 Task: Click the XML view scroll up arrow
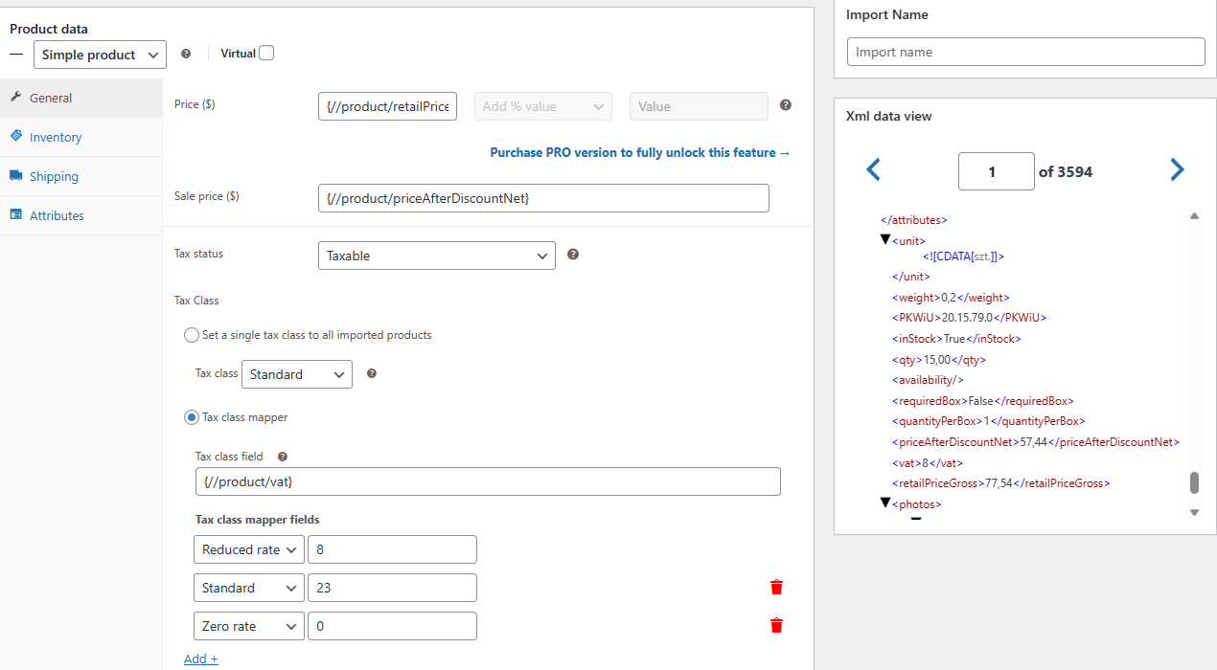click(1194, 216)
